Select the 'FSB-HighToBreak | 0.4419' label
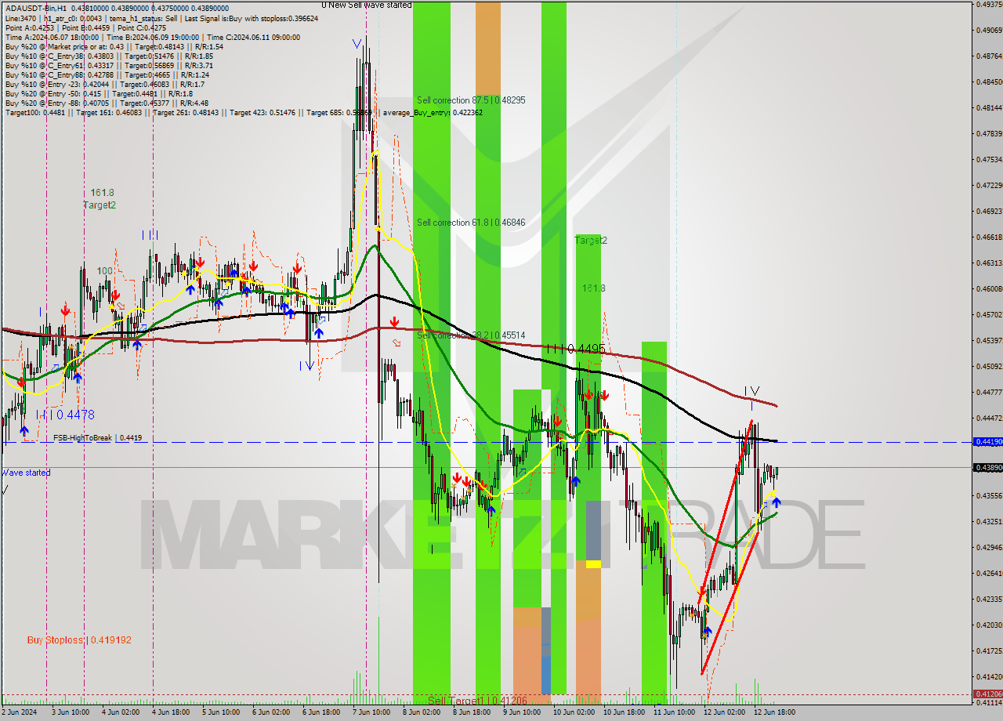 click(98, 438)
